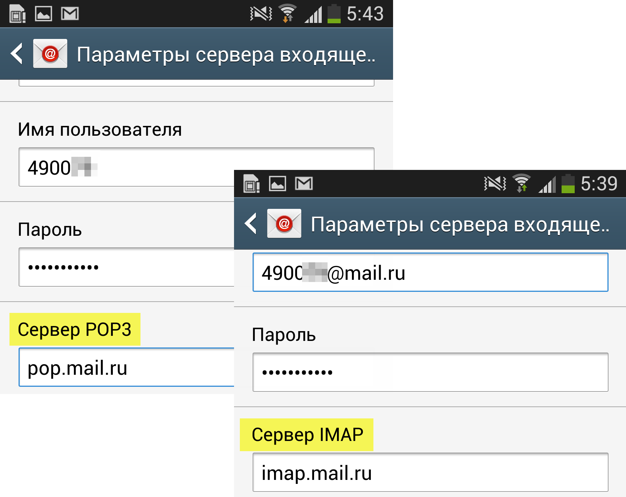Viewport: 626px width, 497px height.
Task: Focus password field in the IMAP screen
Action: 431,372
